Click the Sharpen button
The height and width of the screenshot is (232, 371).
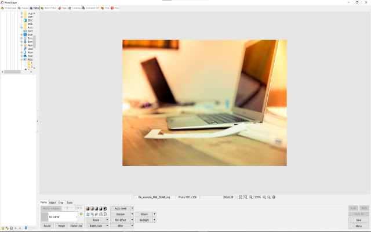click(x=121, y=214)
